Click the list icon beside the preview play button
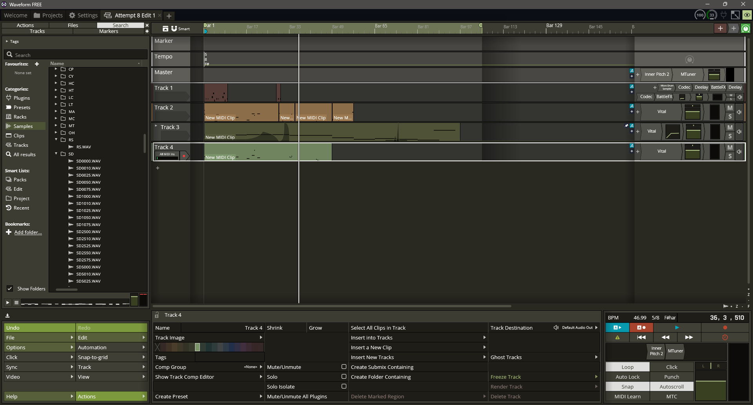The image size is (753, 405). point(16,303)
